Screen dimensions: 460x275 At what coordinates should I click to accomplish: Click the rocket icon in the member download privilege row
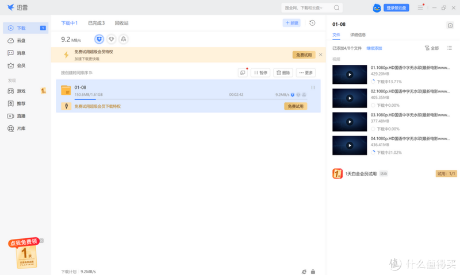66,106
